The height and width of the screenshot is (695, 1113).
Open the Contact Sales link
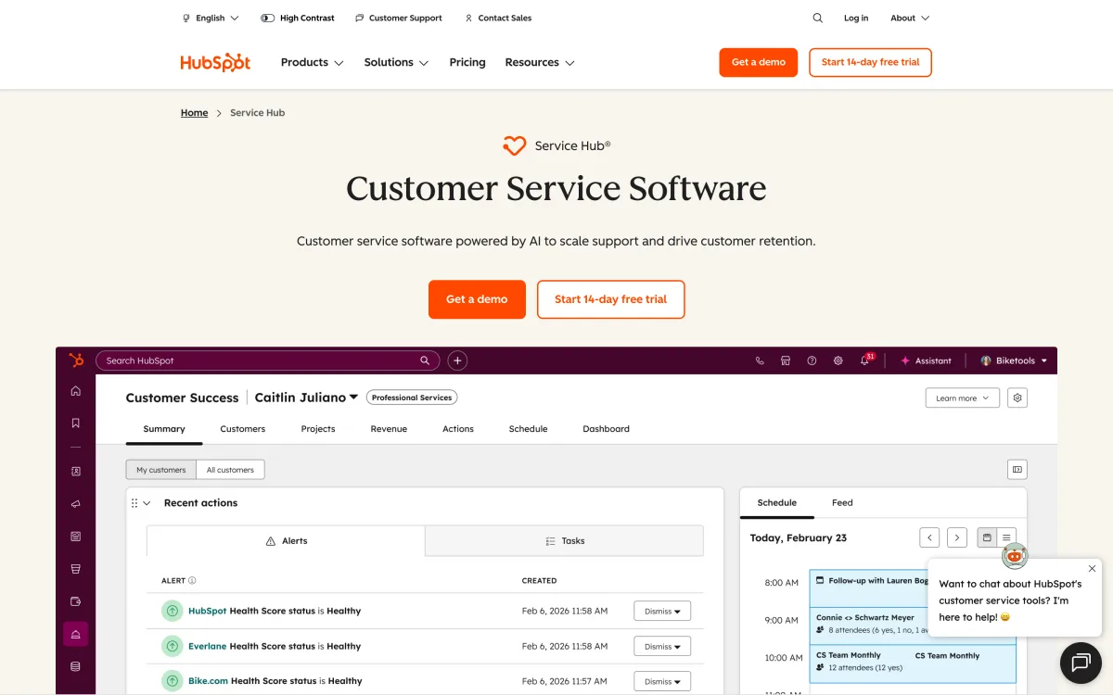click(498, 18)
